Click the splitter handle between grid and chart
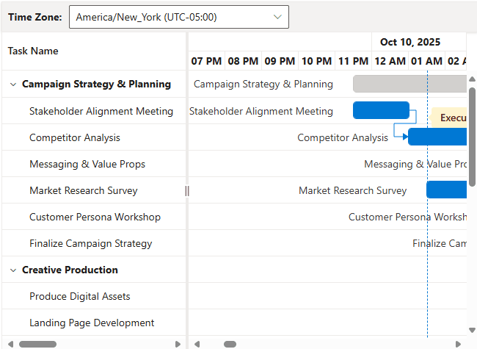Screen dimensions: 477x349 point(187,191)
